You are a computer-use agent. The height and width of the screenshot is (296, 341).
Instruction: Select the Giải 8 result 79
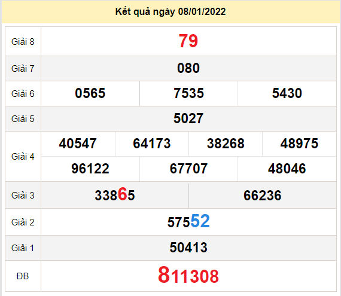click(188, 41)
